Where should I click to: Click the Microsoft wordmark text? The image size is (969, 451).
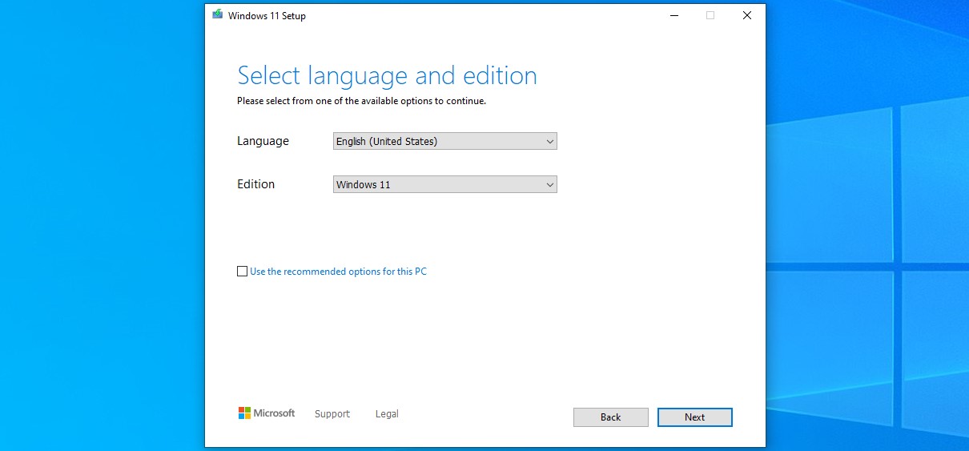tap(275, 413)
